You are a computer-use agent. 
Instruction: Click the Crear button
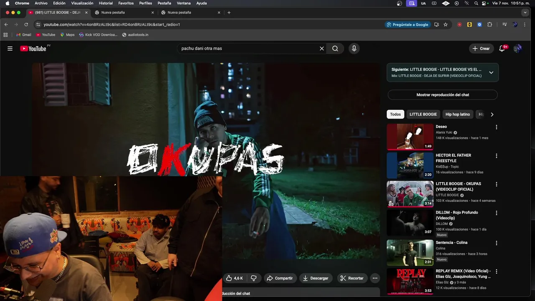coord(481,48)
